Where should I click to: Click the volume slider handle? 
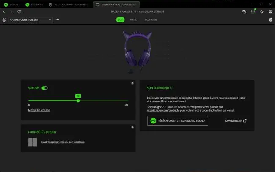78,101
